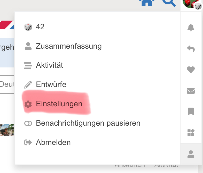Show replies via the arrow icon
203x173 pixels.
click(191, 48)
